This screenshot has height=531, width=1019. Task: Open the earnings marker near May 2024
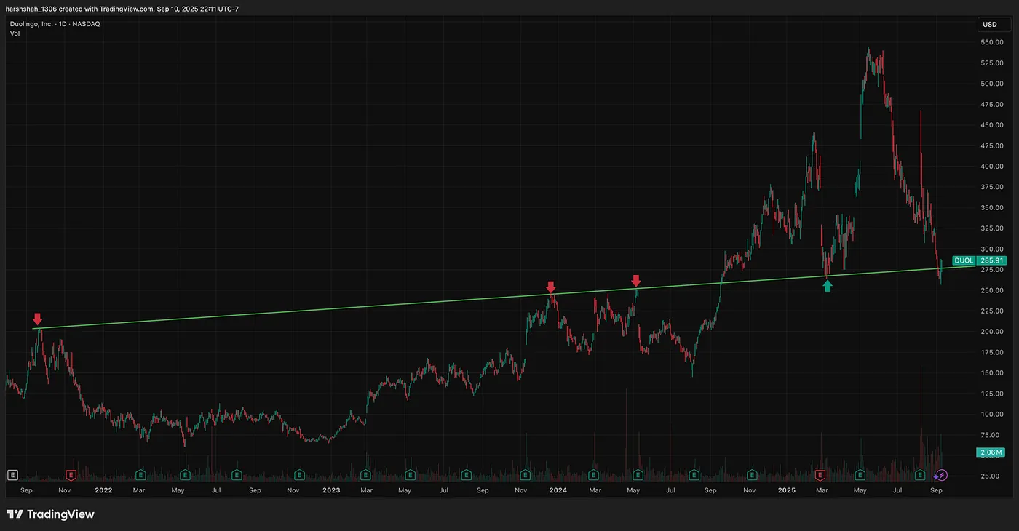click(638, 475)
